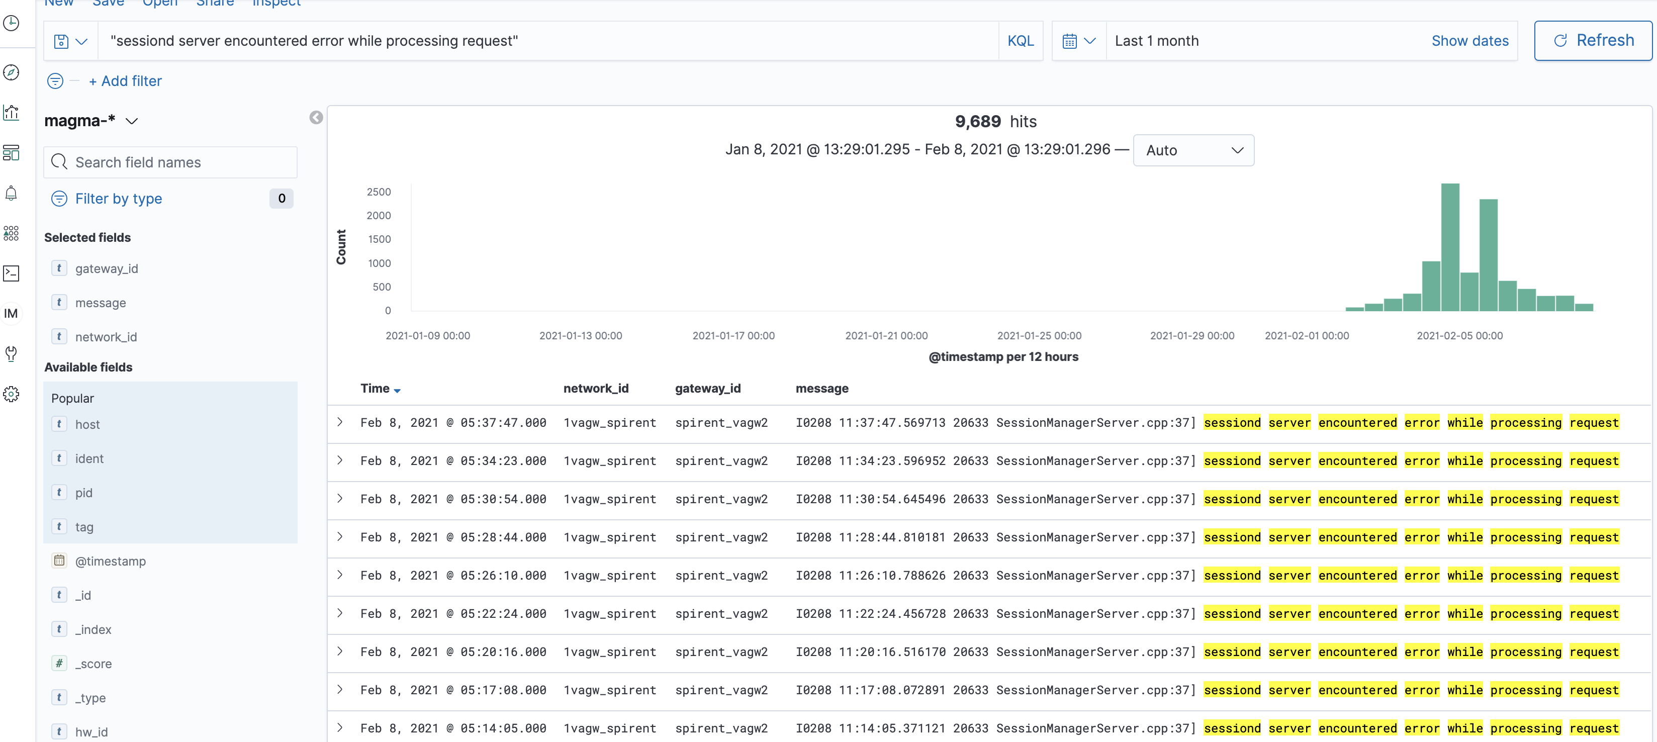Screen dimensions: 1657x742
Task: Open Dev Tools console icon in sidebar
Action: tap(11, 273)
